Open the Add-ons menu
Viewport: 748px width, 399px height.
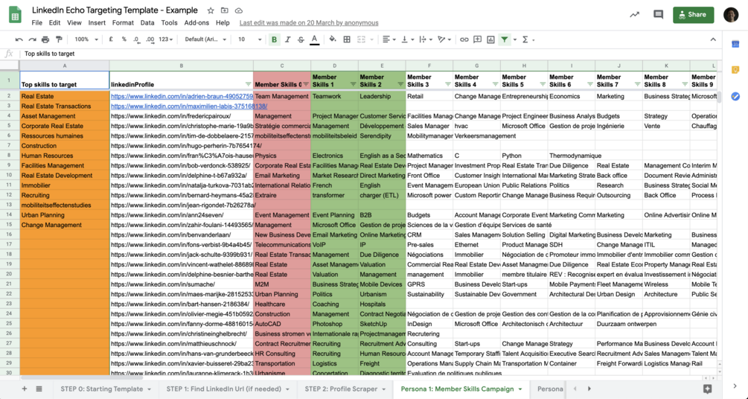pos(196,23)
